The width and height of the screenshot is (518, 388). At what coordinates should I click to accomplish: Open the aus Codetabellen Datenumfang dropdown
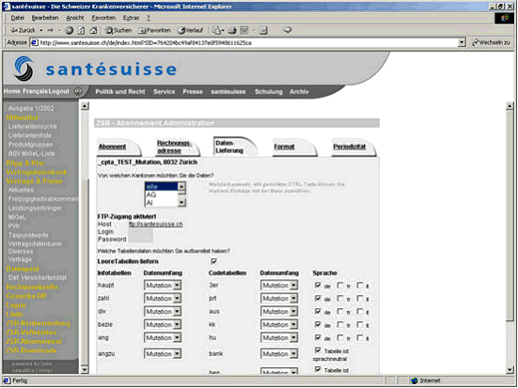[279, 312]
